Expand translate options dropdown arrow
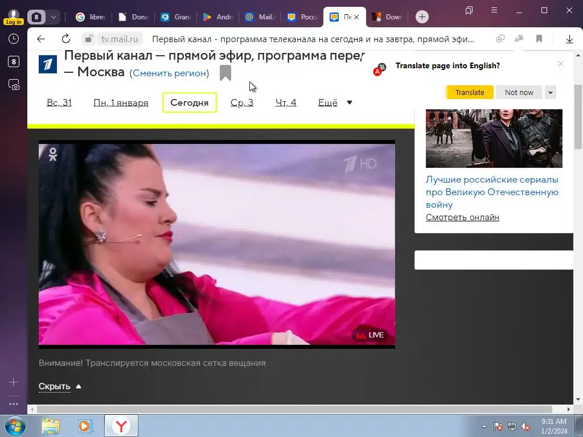Screen dimensions: 583x437 [x=551, y=92]
